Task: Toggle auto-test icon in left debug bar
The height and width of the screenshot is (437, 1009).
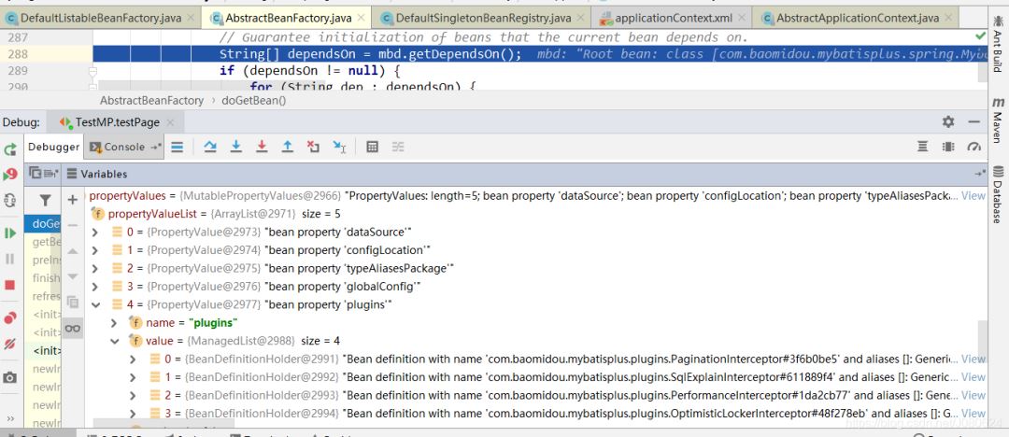Action: [9, 200]
